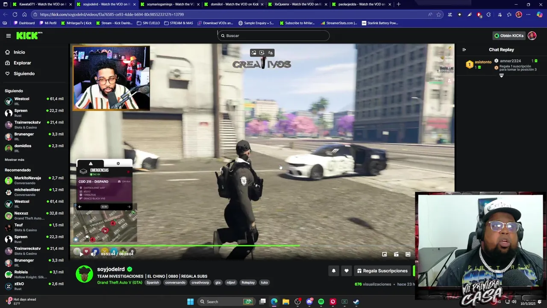Screen dimensions: 547x308
Task: Go to Inicio in sidebar
Action: [x=19, y=52]
